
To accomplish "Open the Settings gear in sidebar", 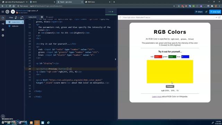I will [x=3, y=35].
